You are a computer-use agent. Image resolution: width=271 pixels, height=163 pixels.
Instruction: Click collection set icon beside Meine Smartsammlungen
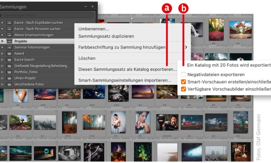tap(9, 35)
